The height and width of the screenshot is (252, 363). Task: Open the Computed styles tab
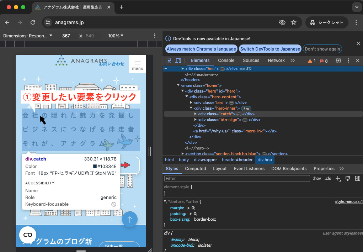(195, 169)
